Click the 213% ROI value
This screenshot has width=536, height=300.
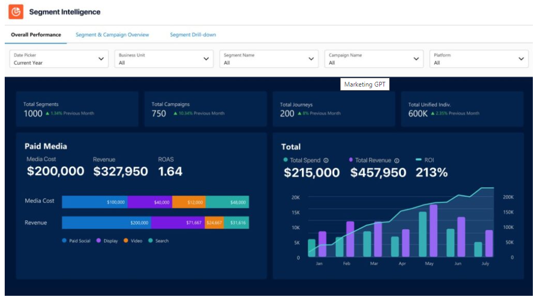pyautogui.click(x=431, y=173)
